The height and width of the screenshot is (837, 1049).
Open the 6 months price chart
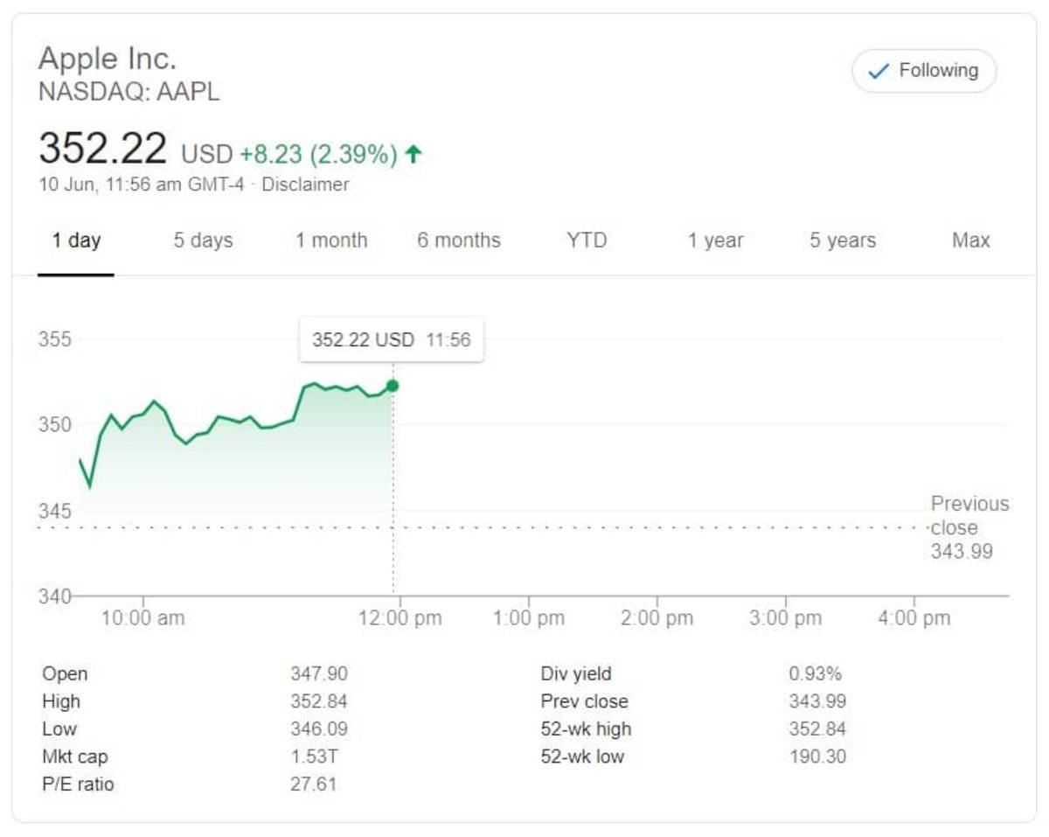(x=459, y=241)
